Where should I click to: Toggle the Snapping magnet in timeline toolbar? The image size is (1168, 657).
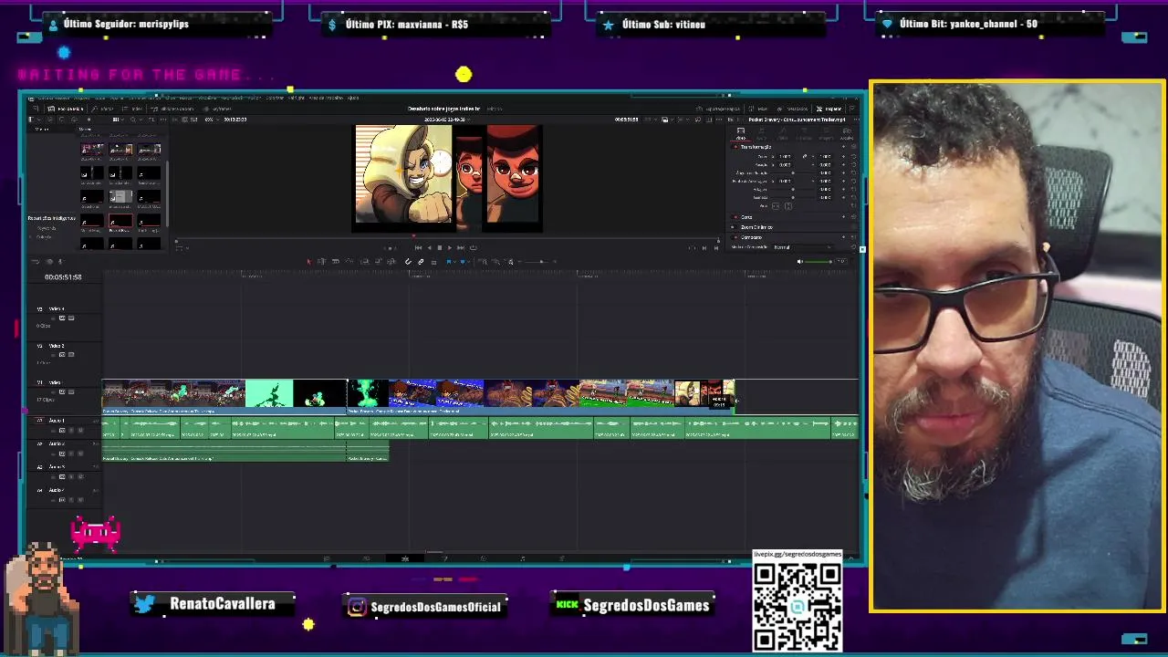point(408,261)
